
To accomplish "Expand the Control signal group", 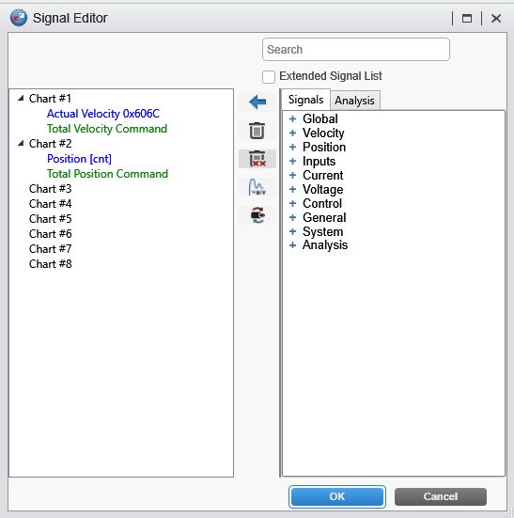I will coord(292,203).
